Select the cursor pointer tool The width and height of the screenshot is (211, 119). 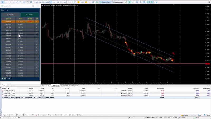[2, 2]
